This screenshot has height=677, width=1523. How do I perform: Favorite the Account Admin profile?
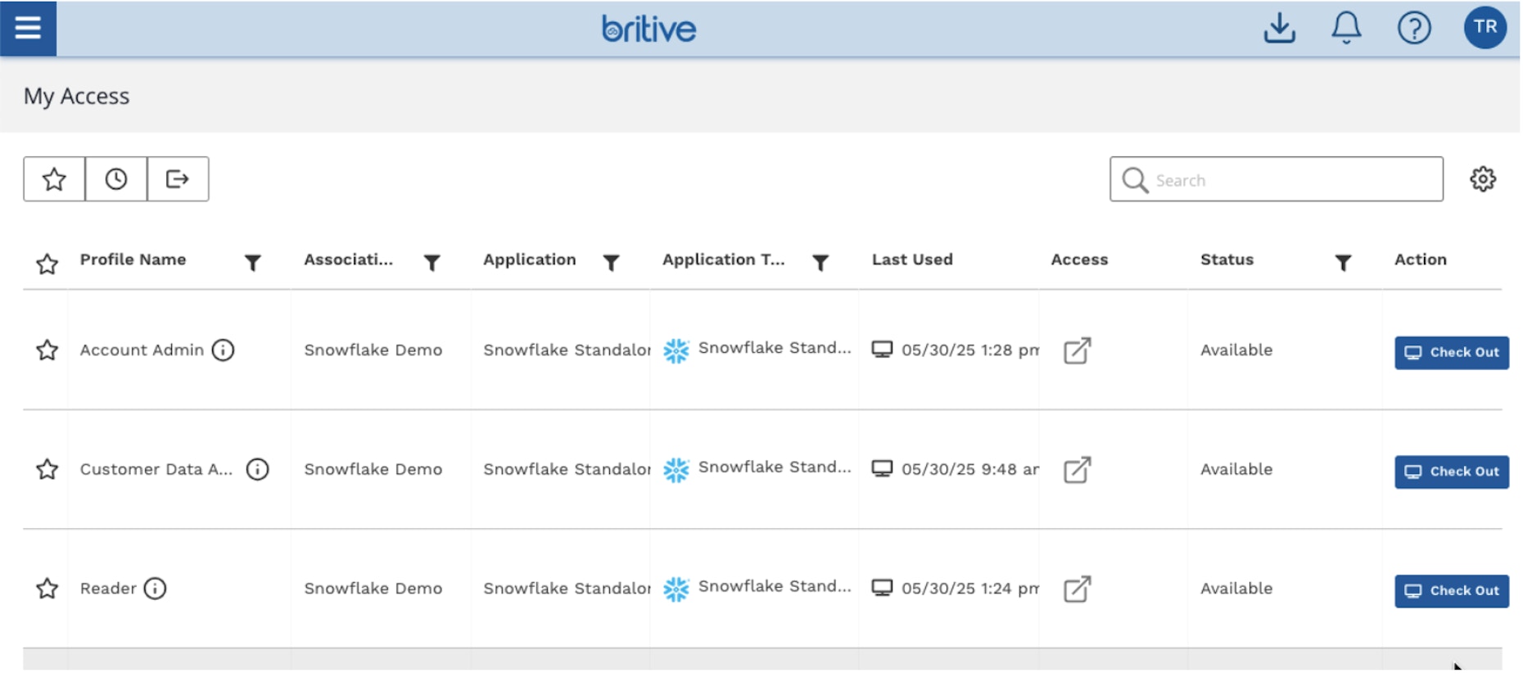[47, 350]
